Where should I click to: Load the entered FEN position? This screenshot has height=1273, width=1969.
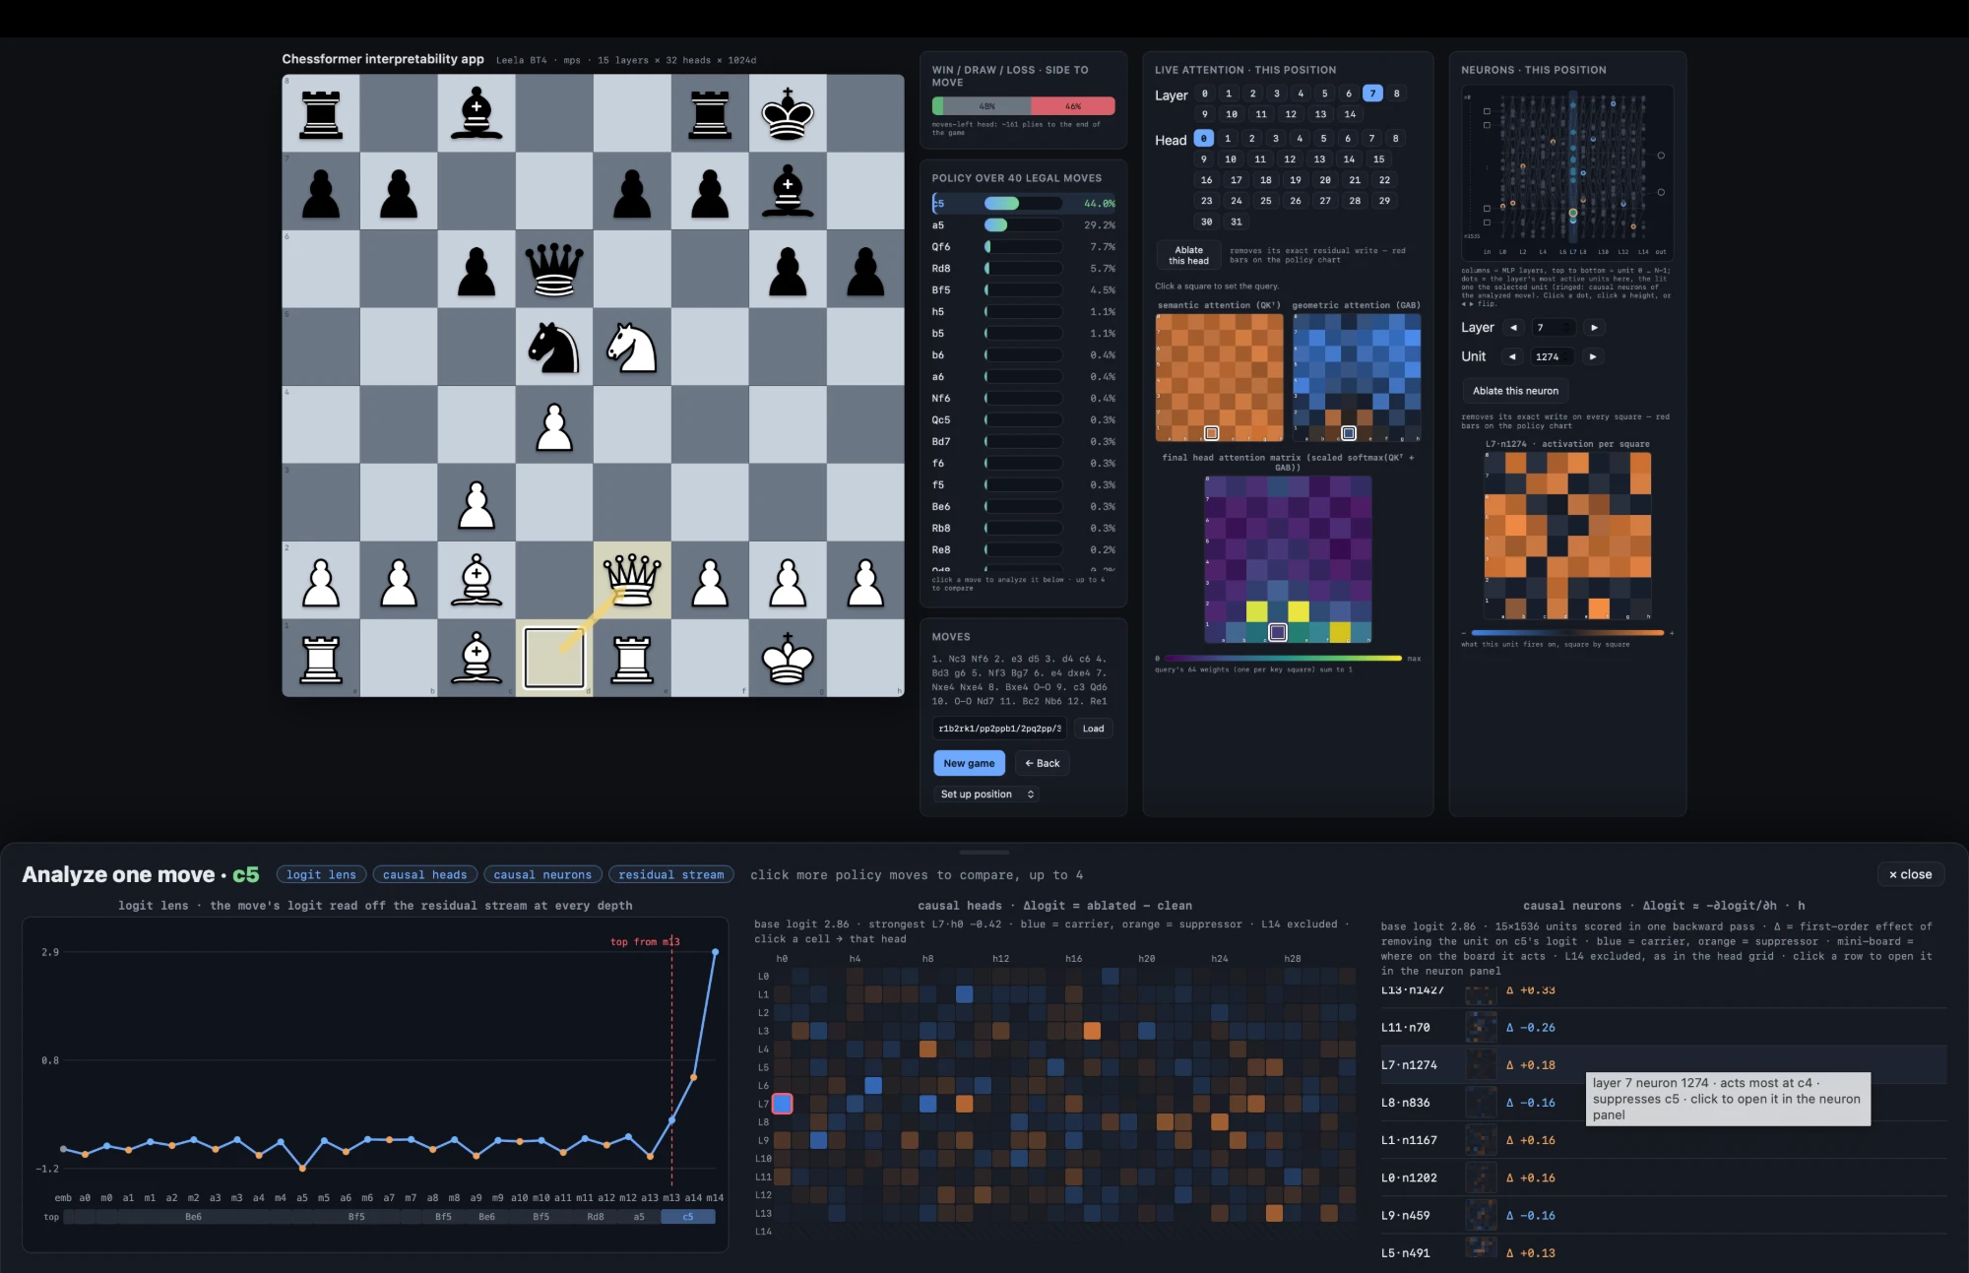tap(1093, 729)
